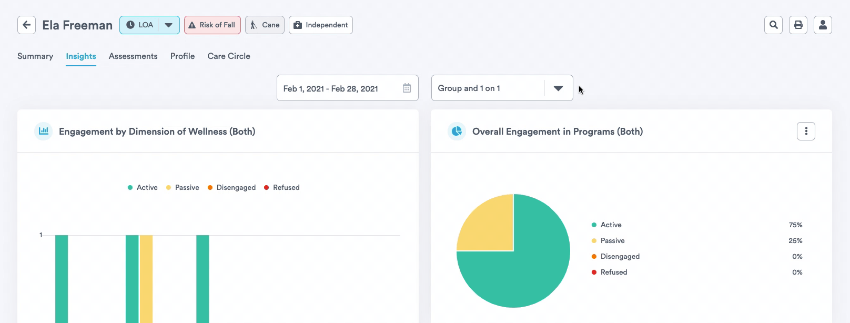The image size is (850, 323).
Task: Click the print icon
Action: click(798, 25)
